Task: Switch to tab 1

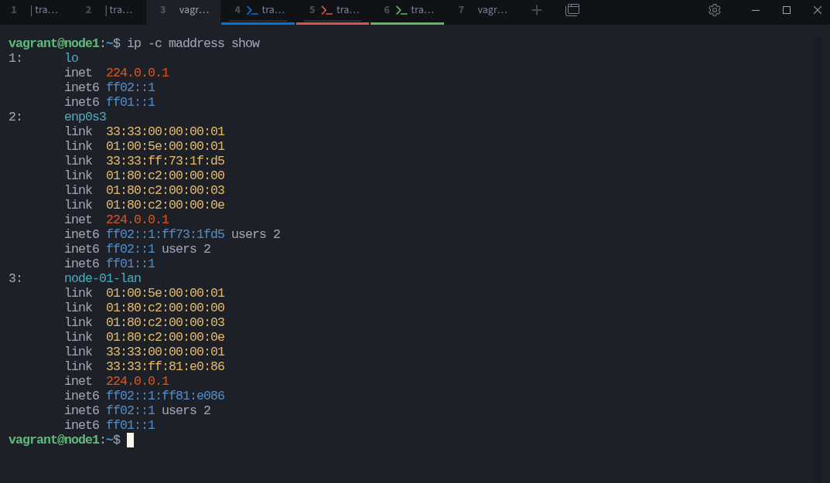Action: [x=36, y=12]
